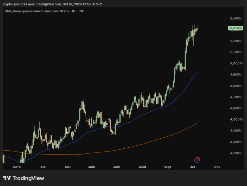Click the chart title Obligations gouvernement américain 10 ans
The height and width of the screenshot is (186, 247).
(37, 11)
